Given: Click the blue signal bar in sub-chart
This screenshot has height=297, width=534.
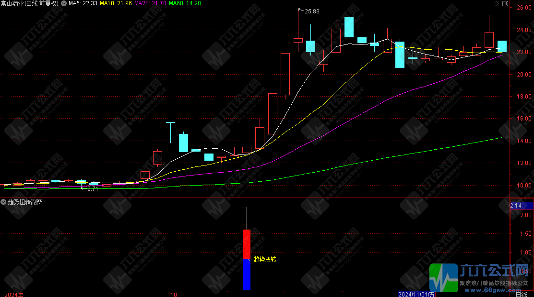Looking at the screenshot, I should coord(247,274).
